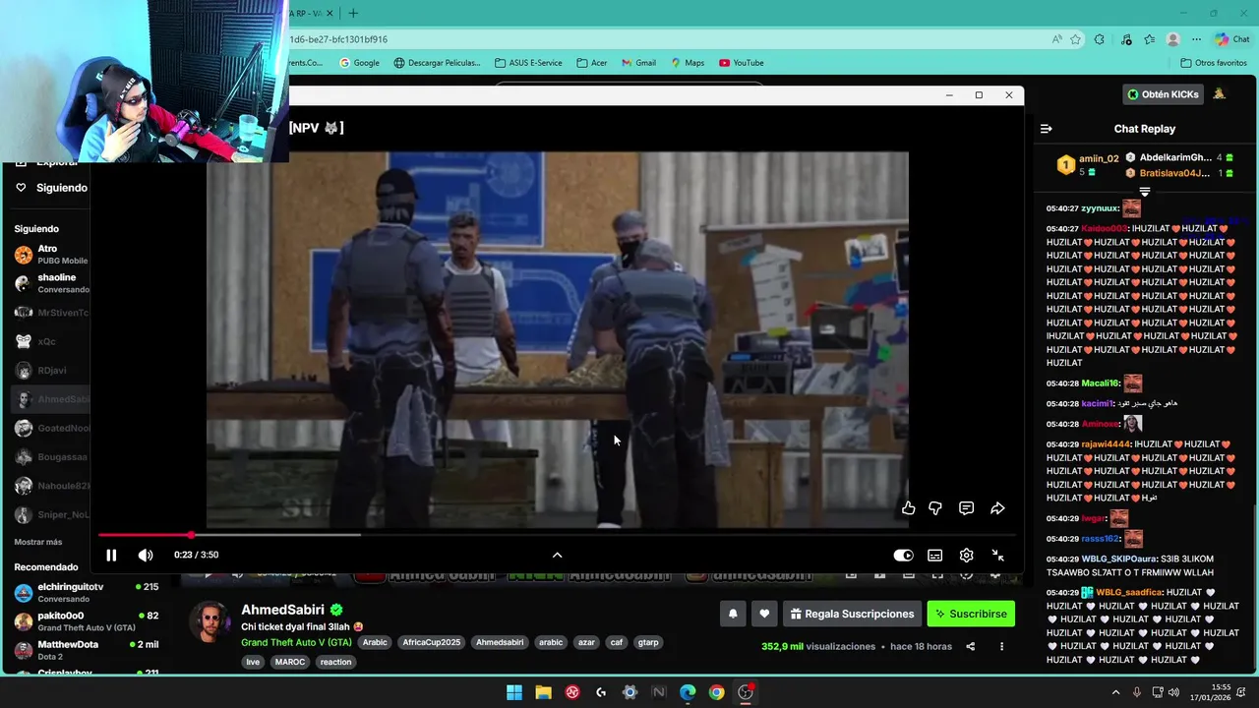
Task: Open RDjavi channel in sidebar
Action: click(49, 371)
